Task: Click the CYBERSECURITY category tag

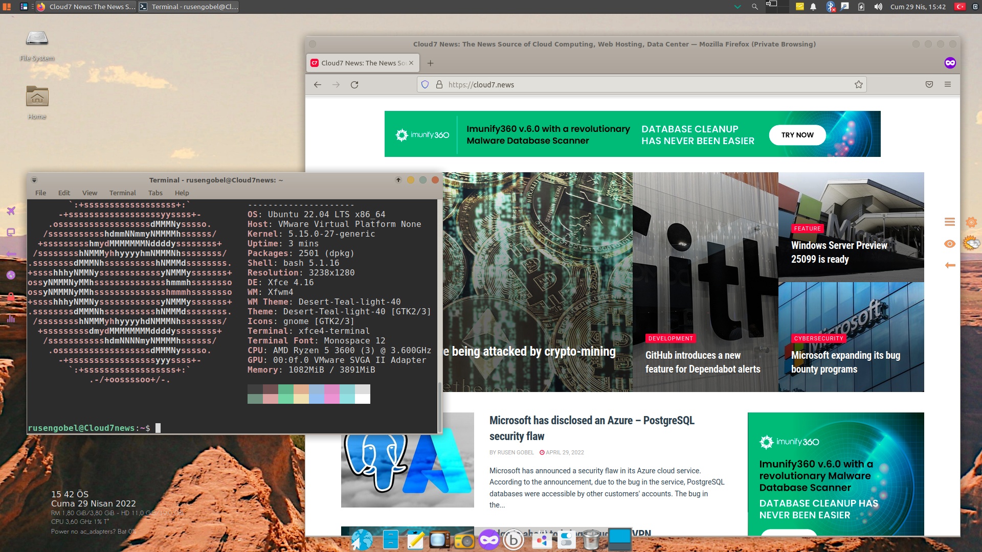Action: coord(818,338)
